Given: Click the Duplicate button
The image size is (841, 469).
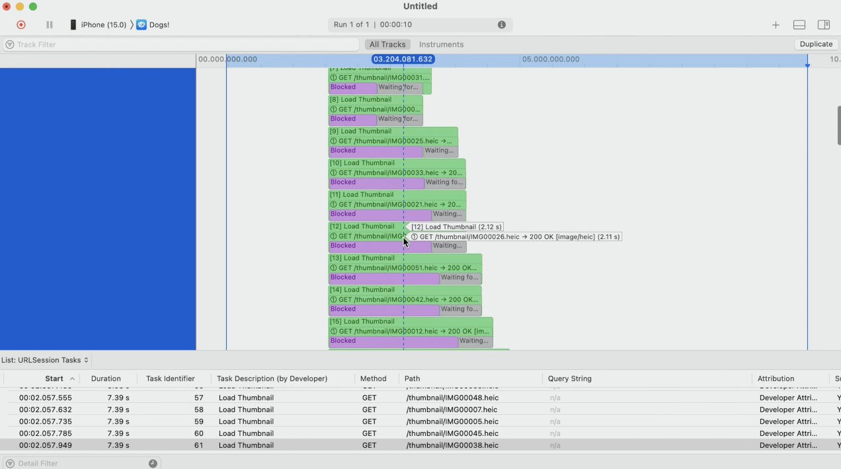Looking at the screenshot, I should (816, 44).
